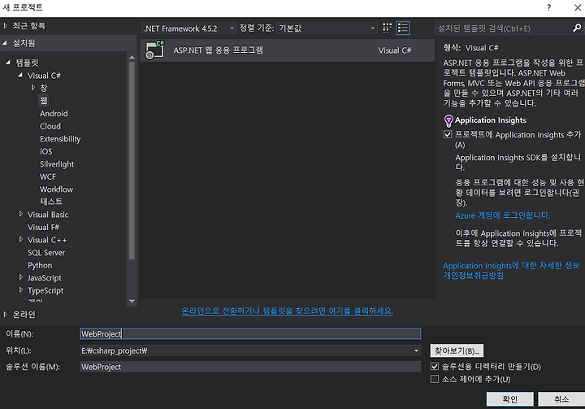Select the Silverlight category
This screenshot has height=409, width=585.
coord(57,164)
